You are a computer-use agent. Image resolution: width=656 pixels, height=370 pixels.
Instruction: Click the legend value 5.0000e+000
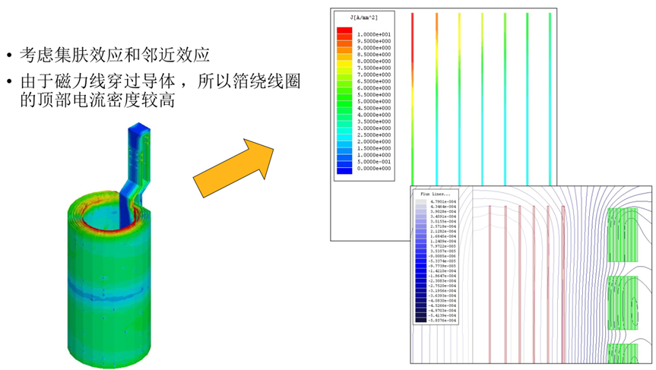pyautogui.click(x=374, y=102)
